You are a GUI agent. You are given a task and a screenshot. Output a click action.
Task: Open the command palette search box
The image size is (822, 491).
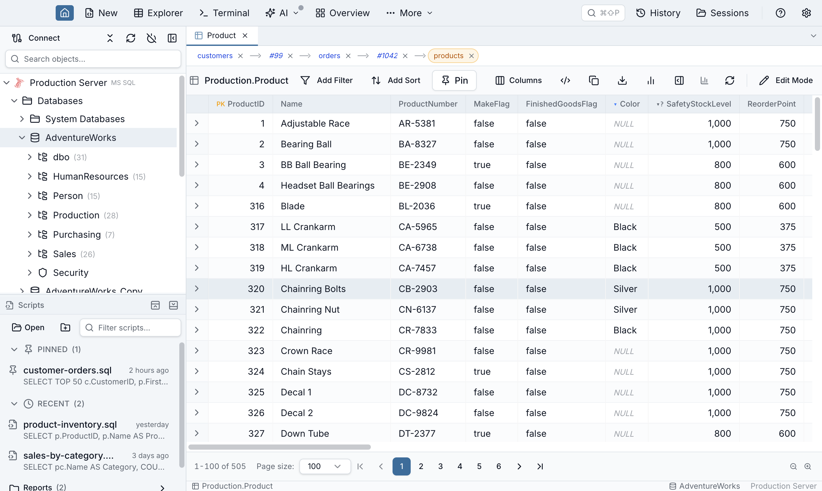click(x=603, y=13)
